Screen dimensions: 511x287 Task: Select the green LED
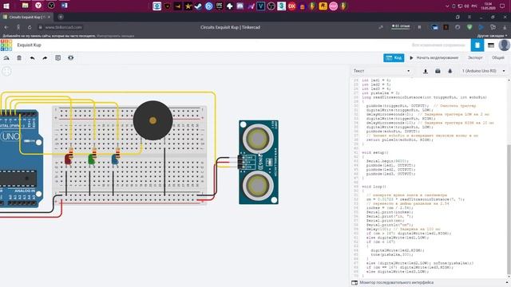click(x=92, y=159)
